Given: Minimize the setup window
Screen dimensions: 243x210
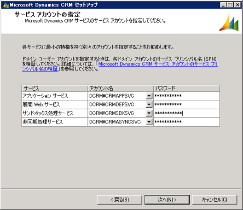Looking at the screenshot, I should tap(223, 5).
